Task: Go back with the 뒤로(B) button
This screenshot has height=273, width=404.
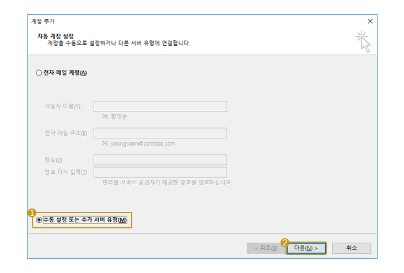Action: click(x=266, y=248)
